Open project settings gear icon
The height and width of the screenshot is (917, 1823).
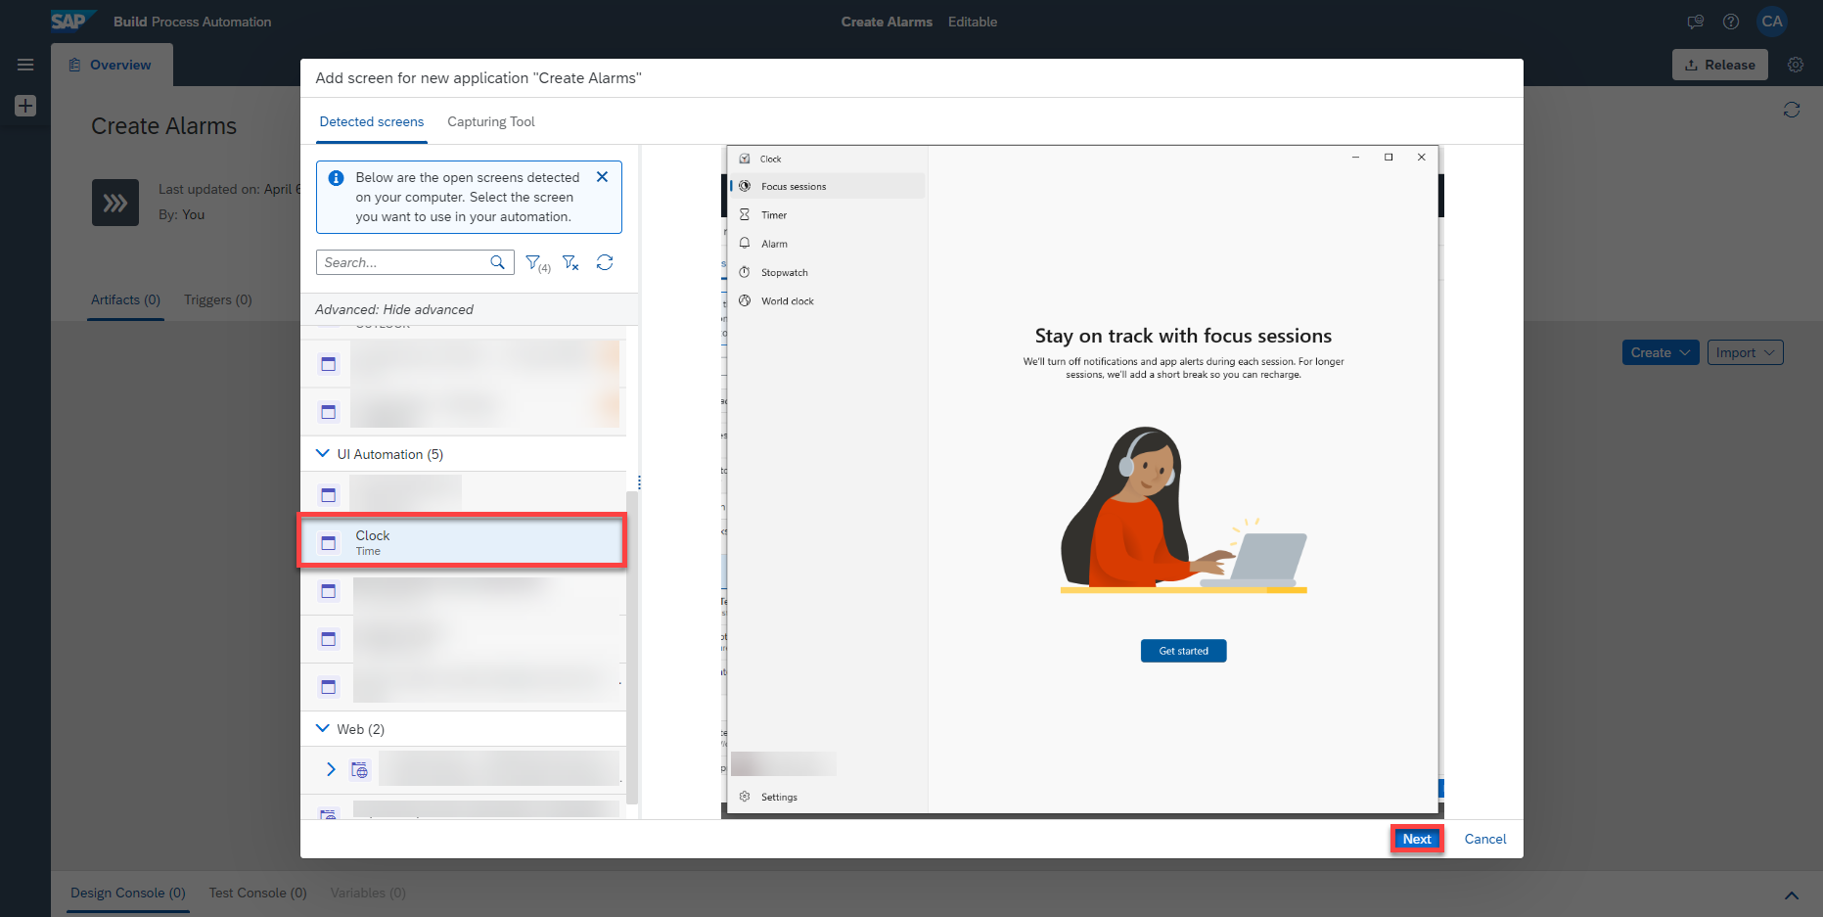pos(1796,65)
